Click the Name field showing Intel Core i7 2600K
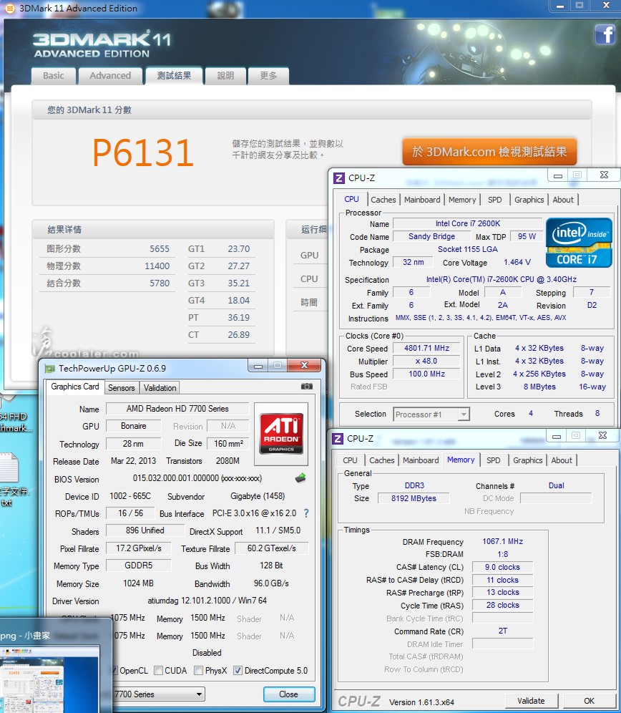Screen dimensions: 621x713 pos(467,223)
